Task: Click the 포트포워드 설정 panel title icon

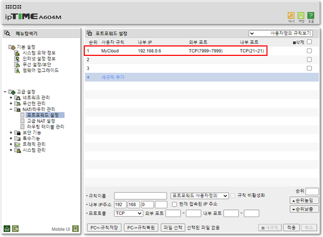Action: [x=90, y=33]
